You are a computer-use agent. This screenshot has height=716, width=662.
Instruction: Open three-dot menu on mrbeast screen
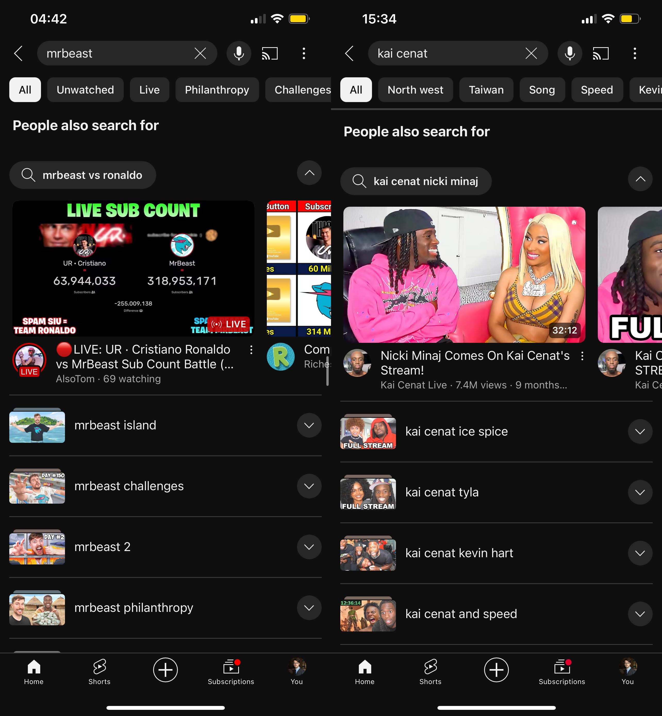click(x=304, y=53)
